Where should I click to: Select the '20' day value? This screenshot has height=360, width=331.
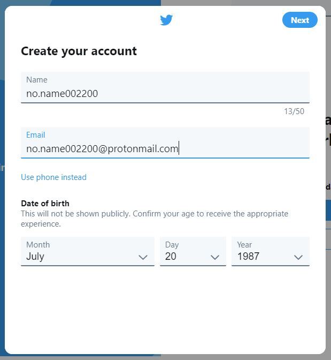pyautogui.click(x=171, y=257)
